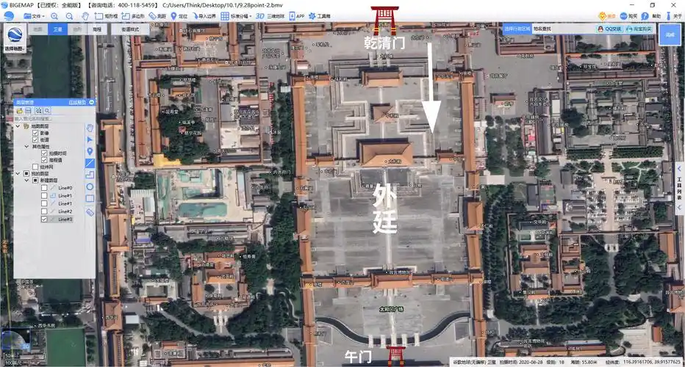The height and width of the screenshot is (367, 685).
Task: Click the 淘宝购买 purchase button
Action: click(x=639, y=29)
